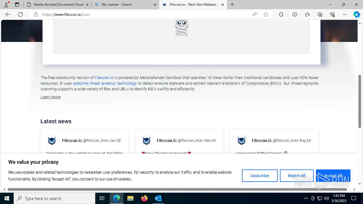
Task: Open adaptive threat analysis technology link
Action: tap(105, 83)
